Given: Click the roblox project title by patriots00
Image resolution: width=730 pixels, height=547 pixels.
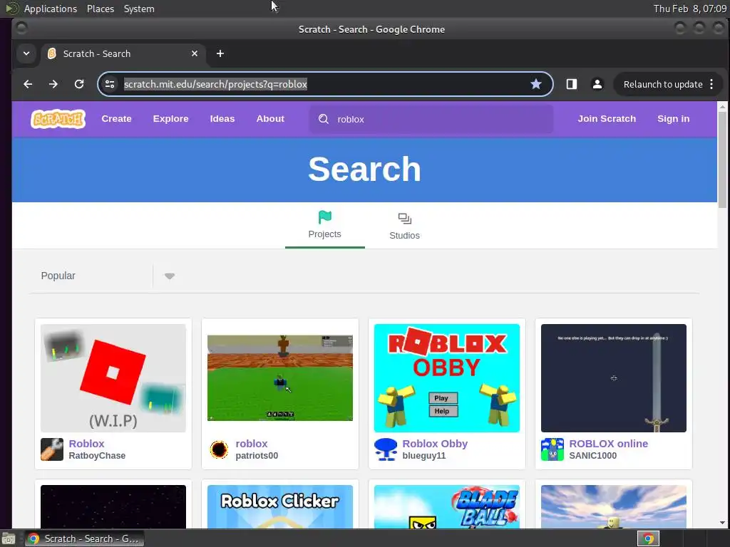Looking at the screenshot, I should (x=252, y=444).
